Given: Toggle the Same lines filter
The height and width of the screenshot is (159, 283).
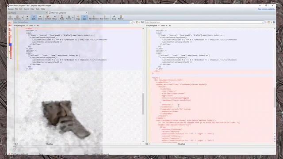Looking at the screenshot, I should 40,18.
